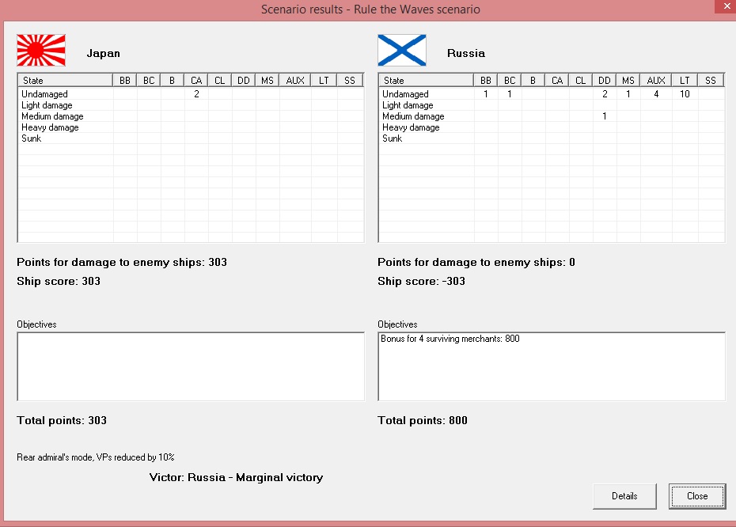This screenshot has width=736, height=527.
Task: Click Russia's undamaged DD count of 2
Action: [x=605, y=94]
